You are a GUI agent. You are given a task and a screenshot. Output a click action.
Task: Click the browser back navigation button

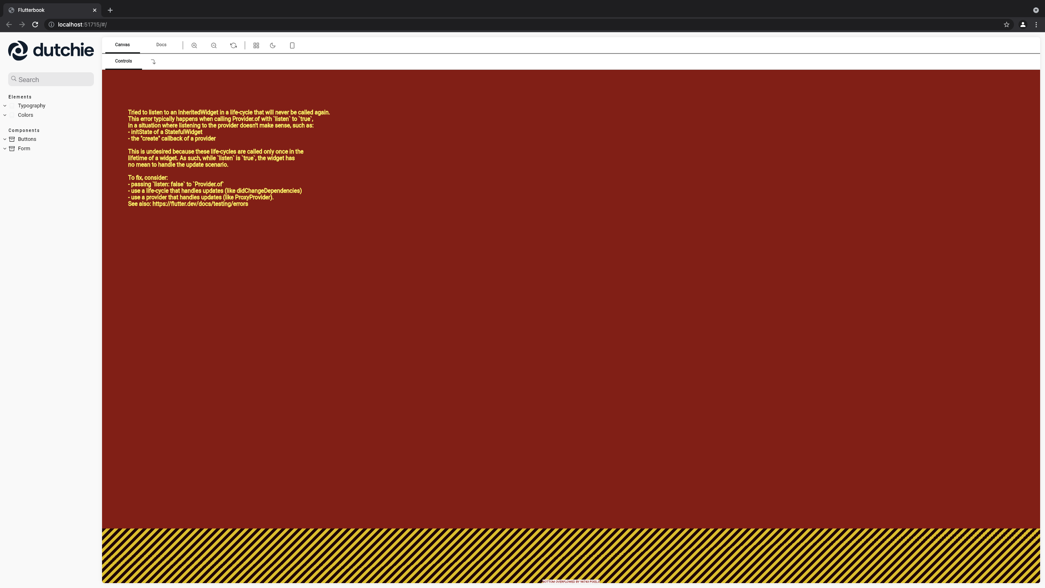point(9,24)
